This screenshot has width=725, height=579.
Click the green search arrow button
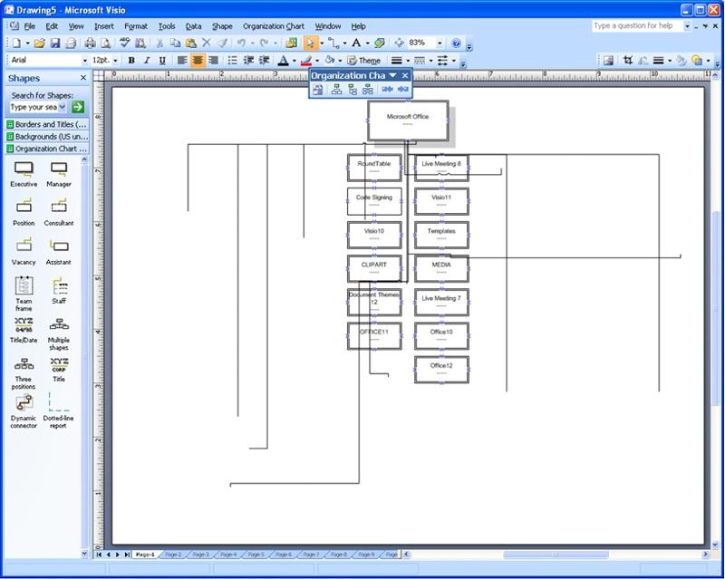coord(78,107)
